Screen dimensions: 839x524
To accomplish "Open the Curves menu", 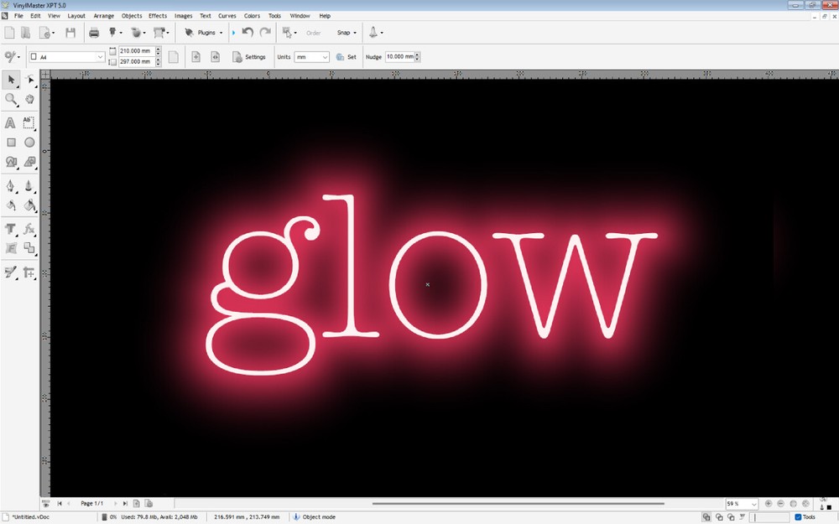I will (227, 16).
